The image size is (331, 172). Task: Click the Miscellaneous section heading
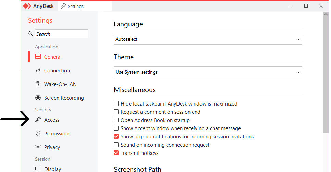135,90
